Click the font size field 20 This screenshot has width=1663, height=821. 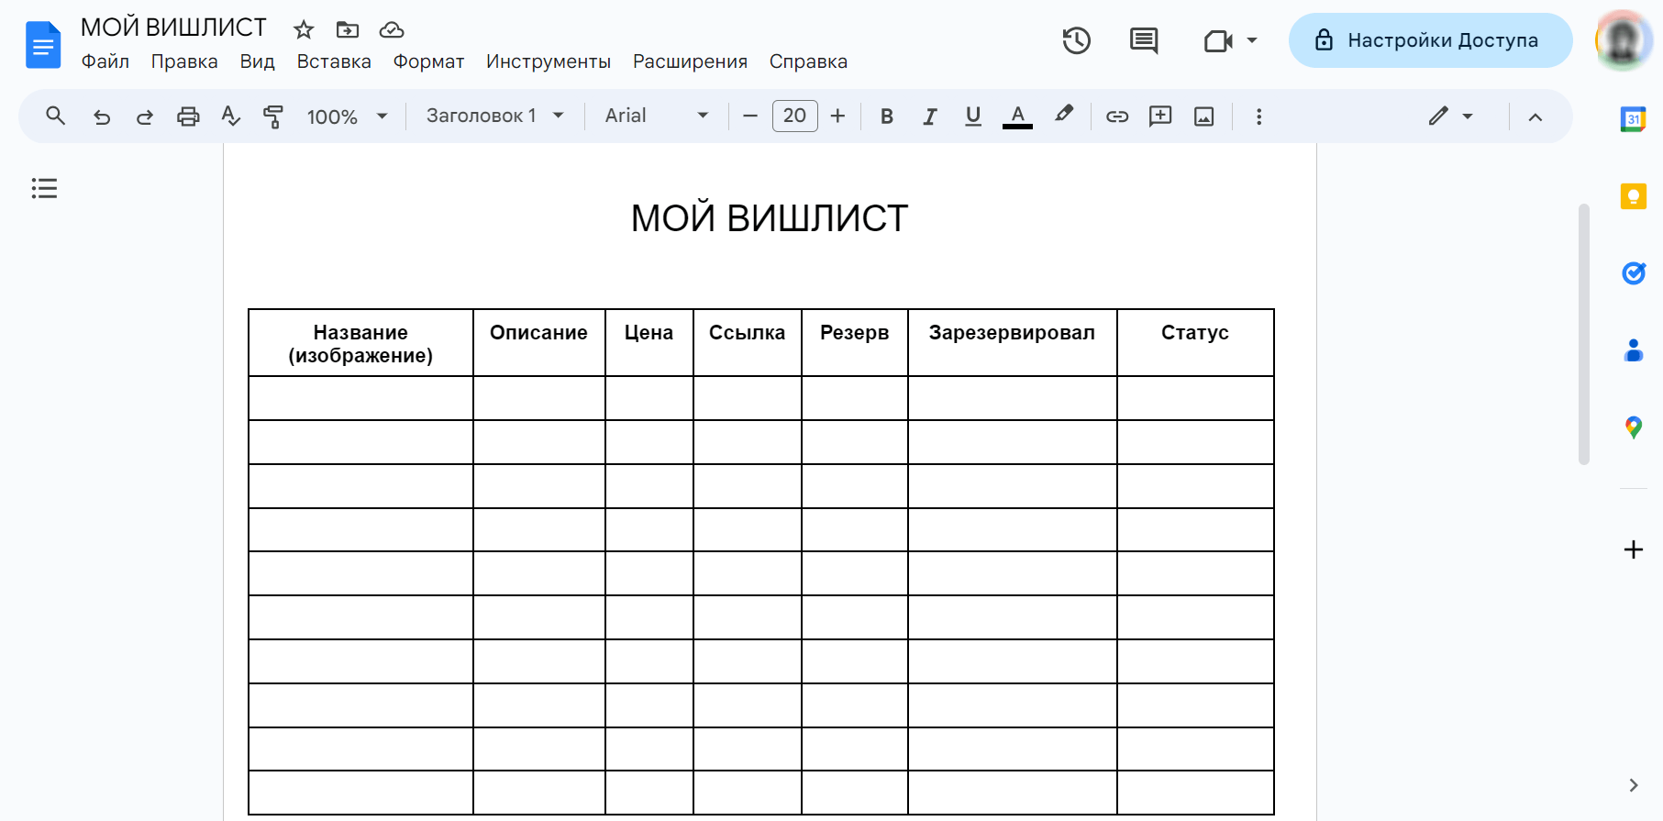click(795, 116)
